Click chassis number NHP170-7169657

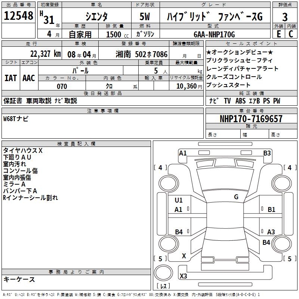[x=251, y=119]
